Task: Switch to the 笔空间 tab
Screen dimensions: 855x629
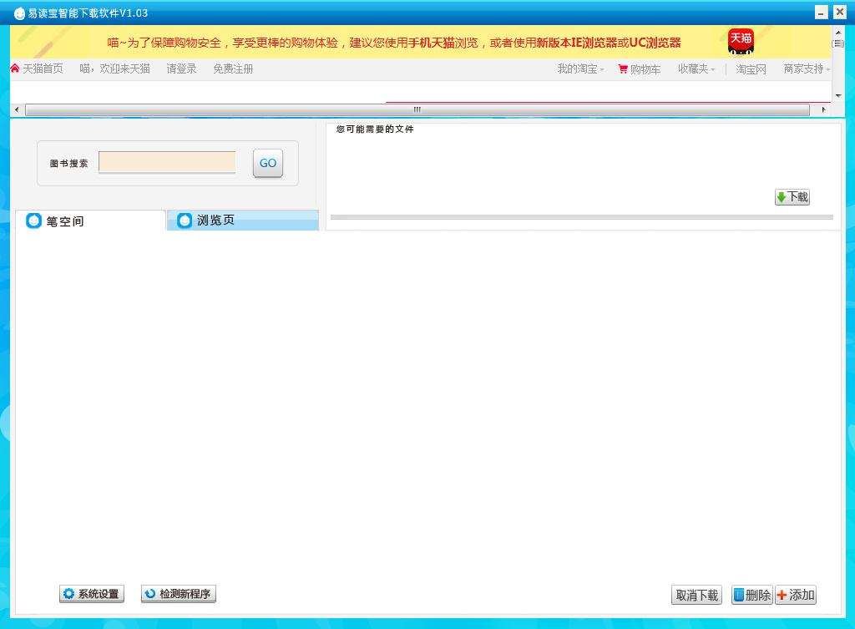Action: coord(90,221)
